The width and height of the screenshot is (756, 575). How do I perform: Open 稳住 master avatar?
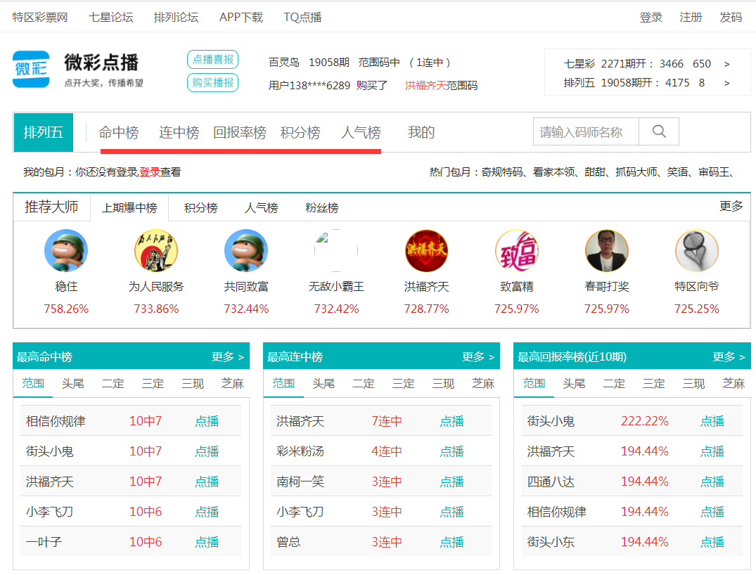point(66,250)
